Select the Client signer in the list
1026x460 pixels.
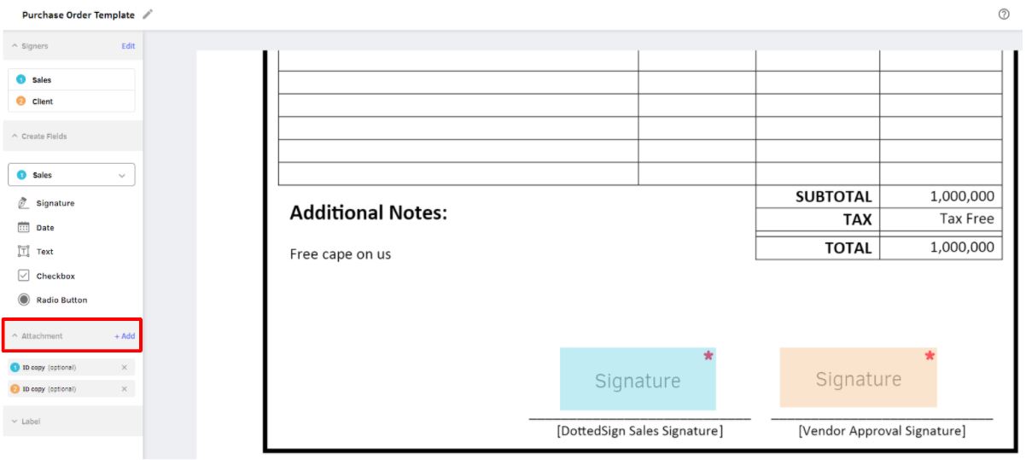point(72,102)
